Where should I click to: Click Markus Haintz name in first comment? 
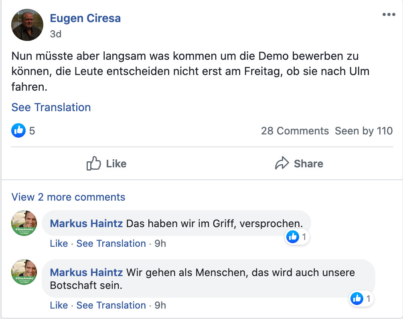86,224
